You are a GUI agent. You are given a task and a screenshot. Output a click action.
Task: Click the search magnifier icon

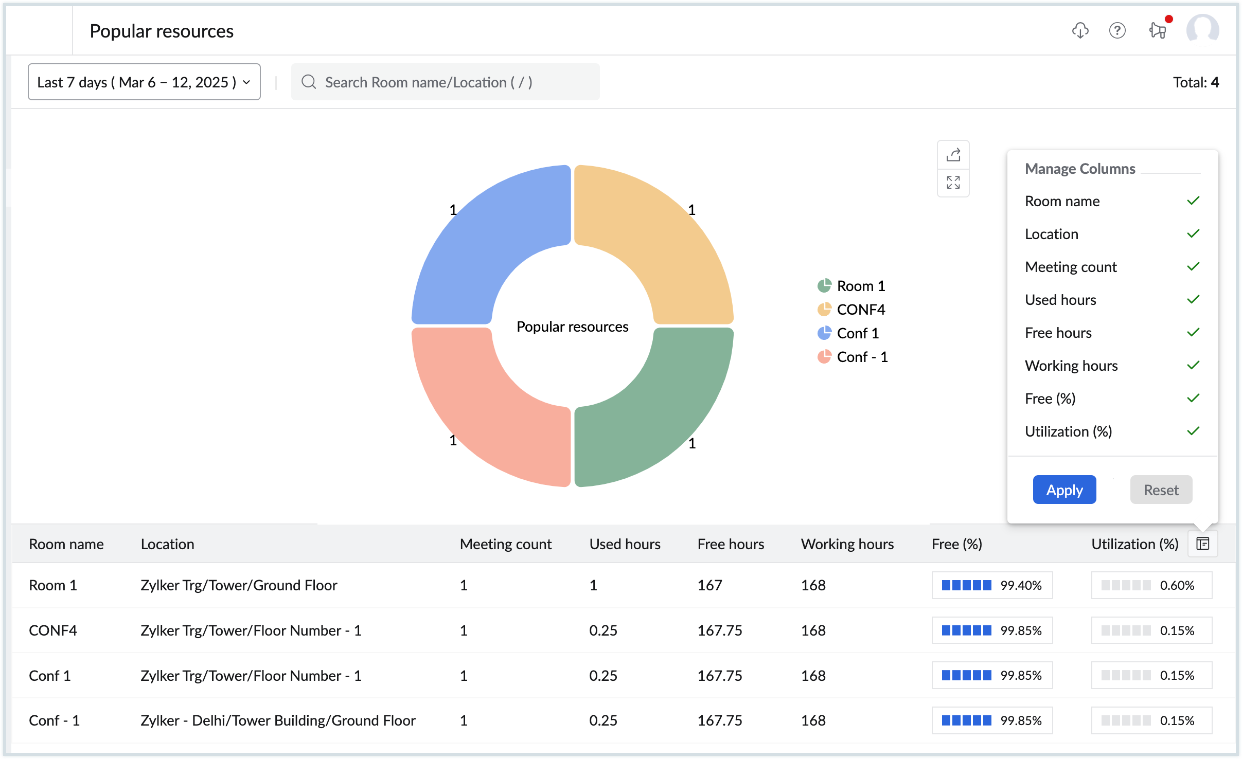coord(309,82)
